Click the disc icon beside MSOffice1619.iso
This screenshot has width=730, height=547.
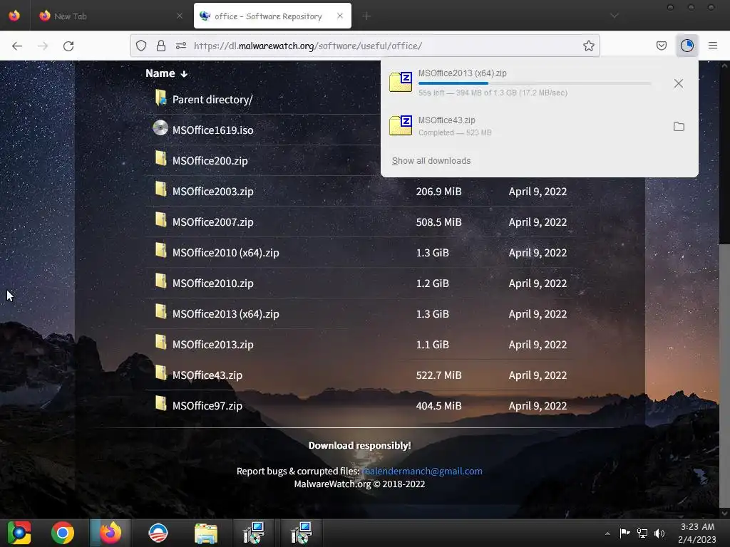[160, 127]
